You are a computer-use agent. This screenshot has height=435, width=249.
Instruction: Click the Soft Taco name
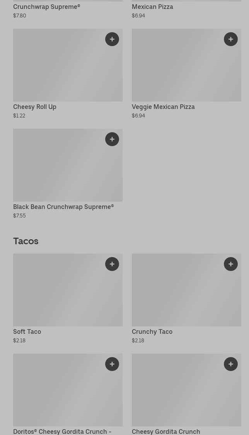click(27, 331)
